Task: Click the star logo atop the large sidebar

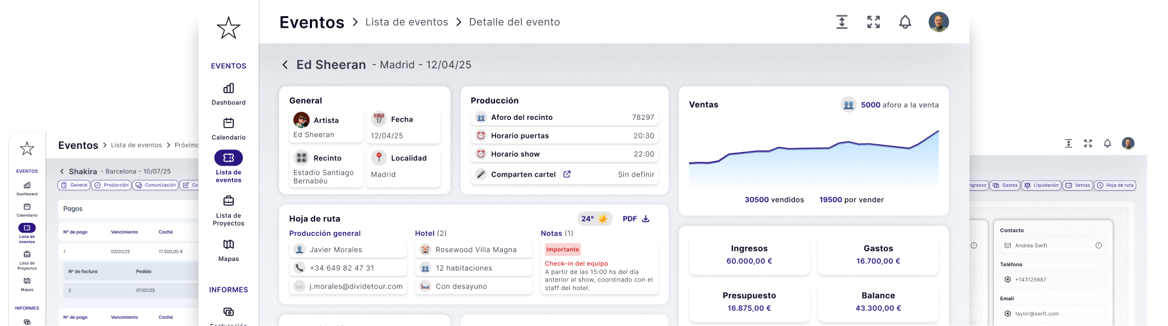Action: click(229, 28)
